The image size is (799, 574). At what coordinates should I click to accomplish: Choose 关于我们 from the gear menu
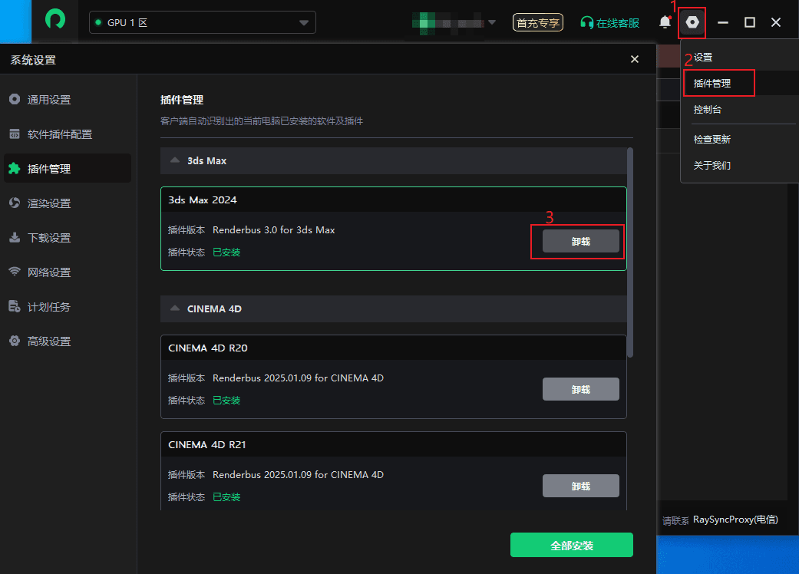(x=712, y=166)
